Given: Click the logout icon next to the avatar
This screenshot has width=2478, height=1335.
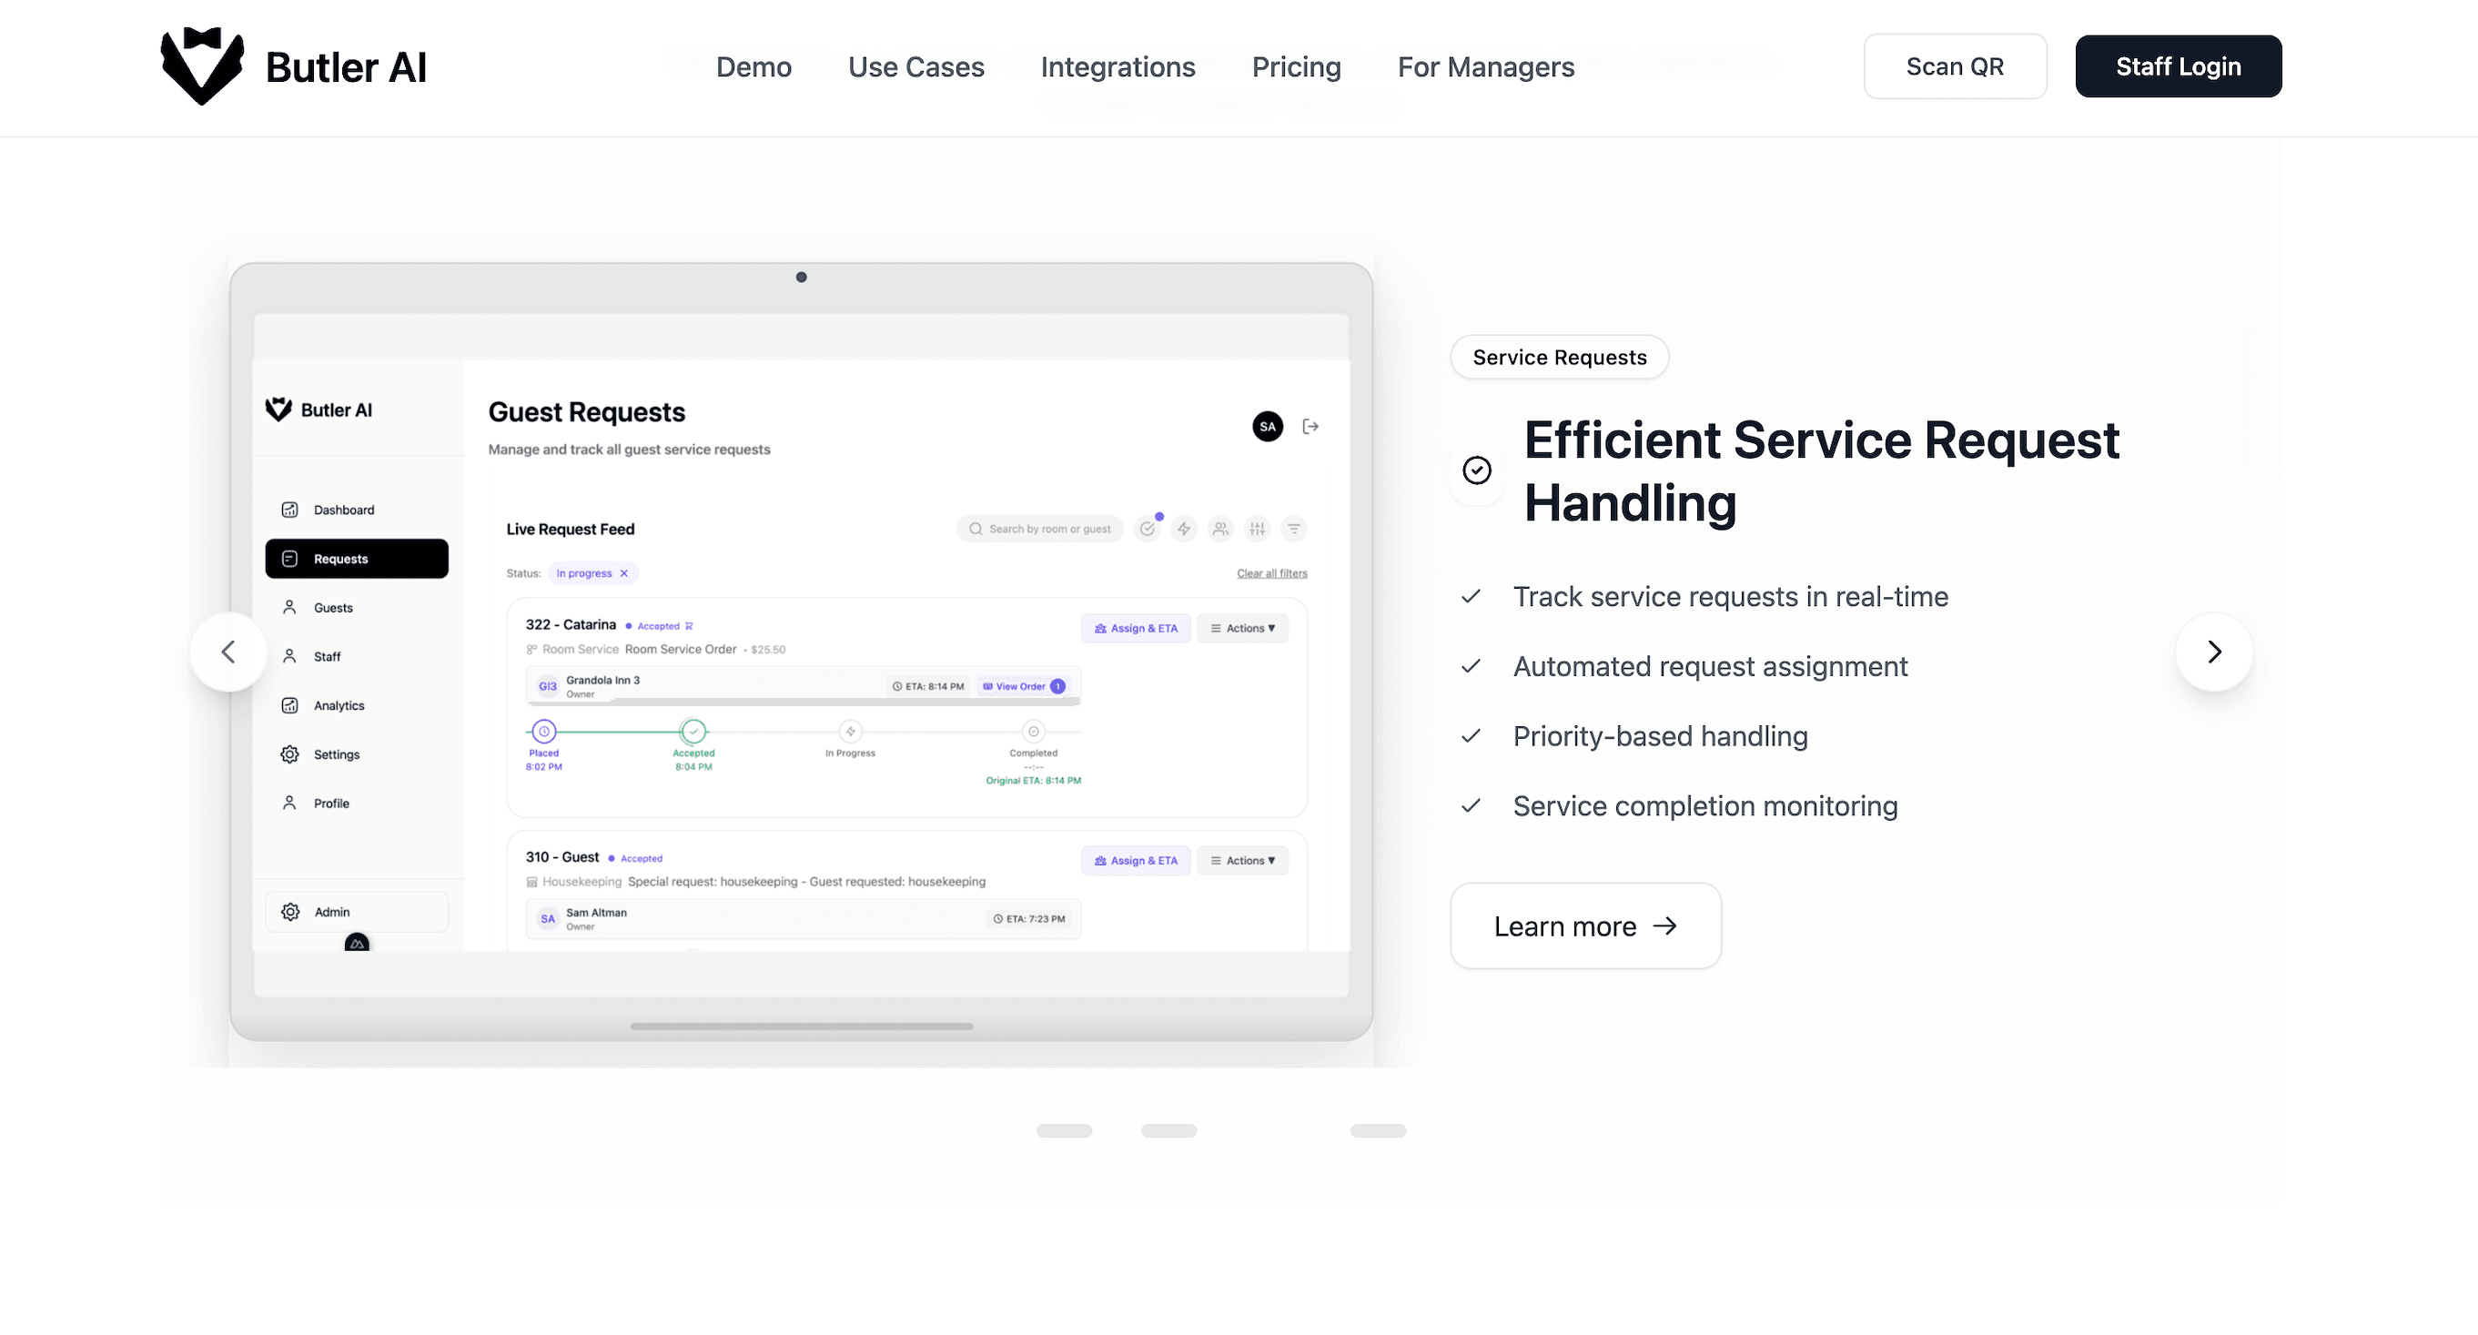Looking at the screenshot, I should coord(1310,426).
